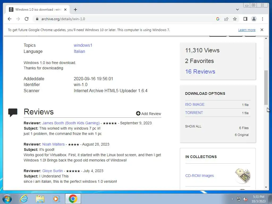This screenshot has width=272, height=204.
Task: Open the Google search side icon
Action: pos(218,19)
